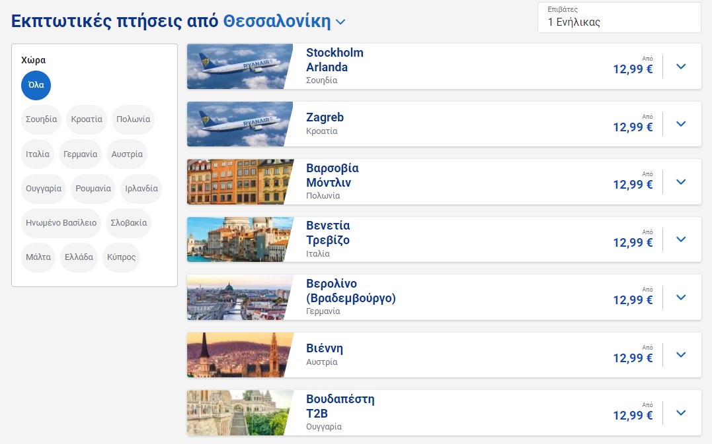Image resolution: width=712 pixels, height=444 pixels.
Task: Filter by Κροατία country chip
Action: (x=87, y=119)
